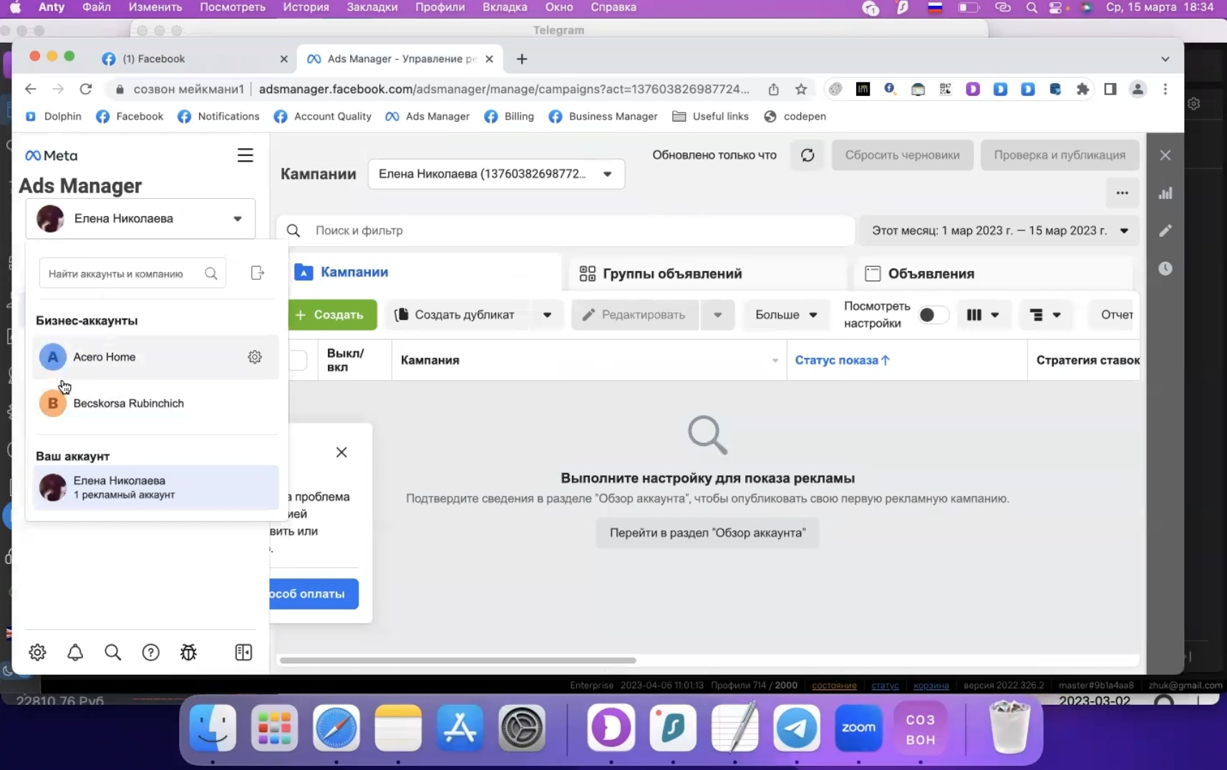The image size is (1227, 770).
Task: Open browser extensions puzzle icon
Action: (1082, 89)
